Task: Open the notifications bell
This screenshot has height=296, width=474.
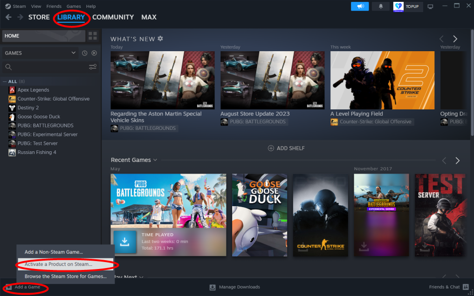Action: tap(380, 6)
